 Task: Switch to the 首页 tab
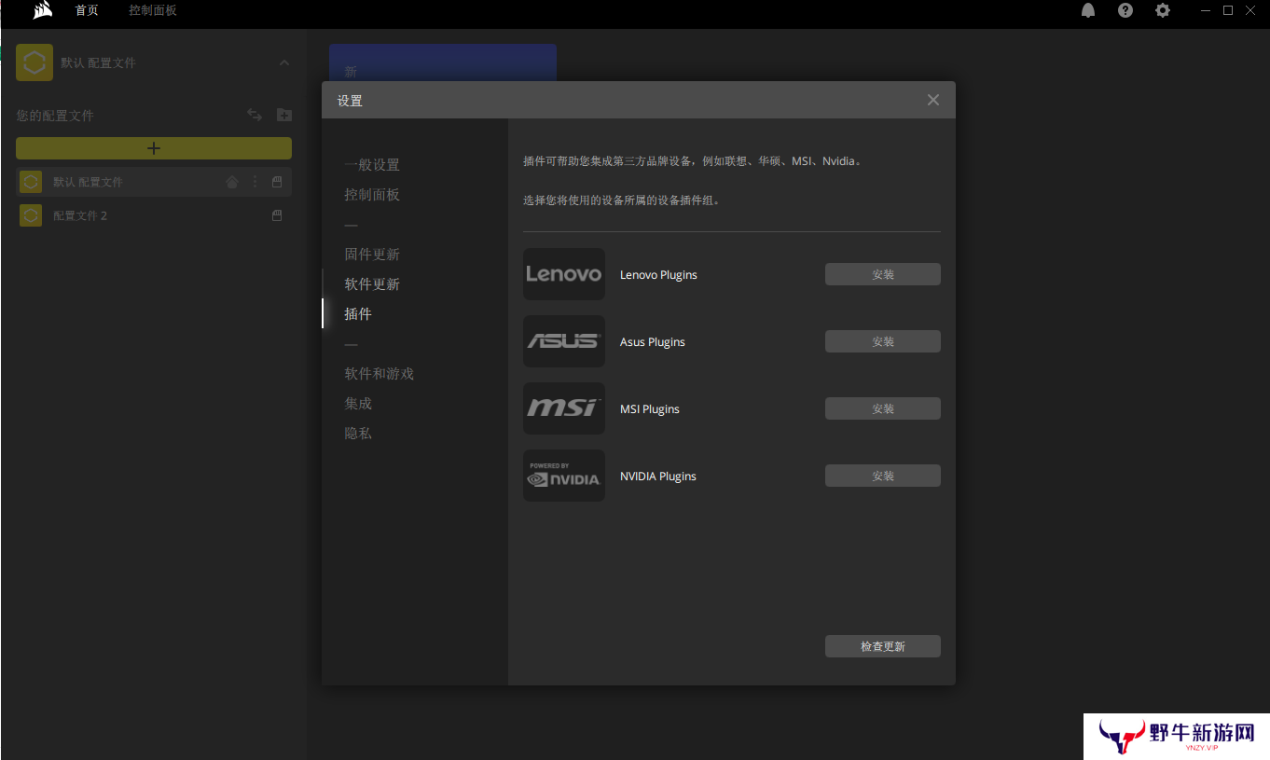[87, 10]
